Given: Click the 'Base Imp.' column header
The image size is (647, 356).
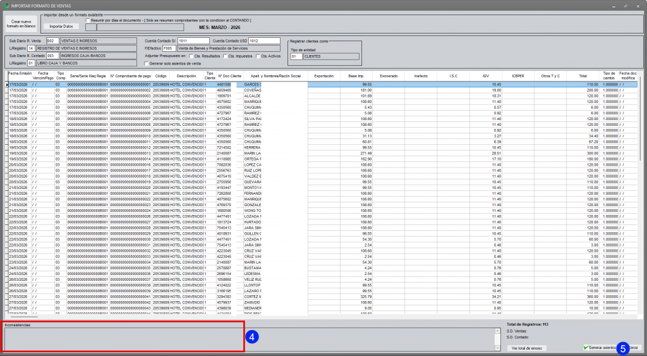Looking at the screenshot, I should click(356, 76).
